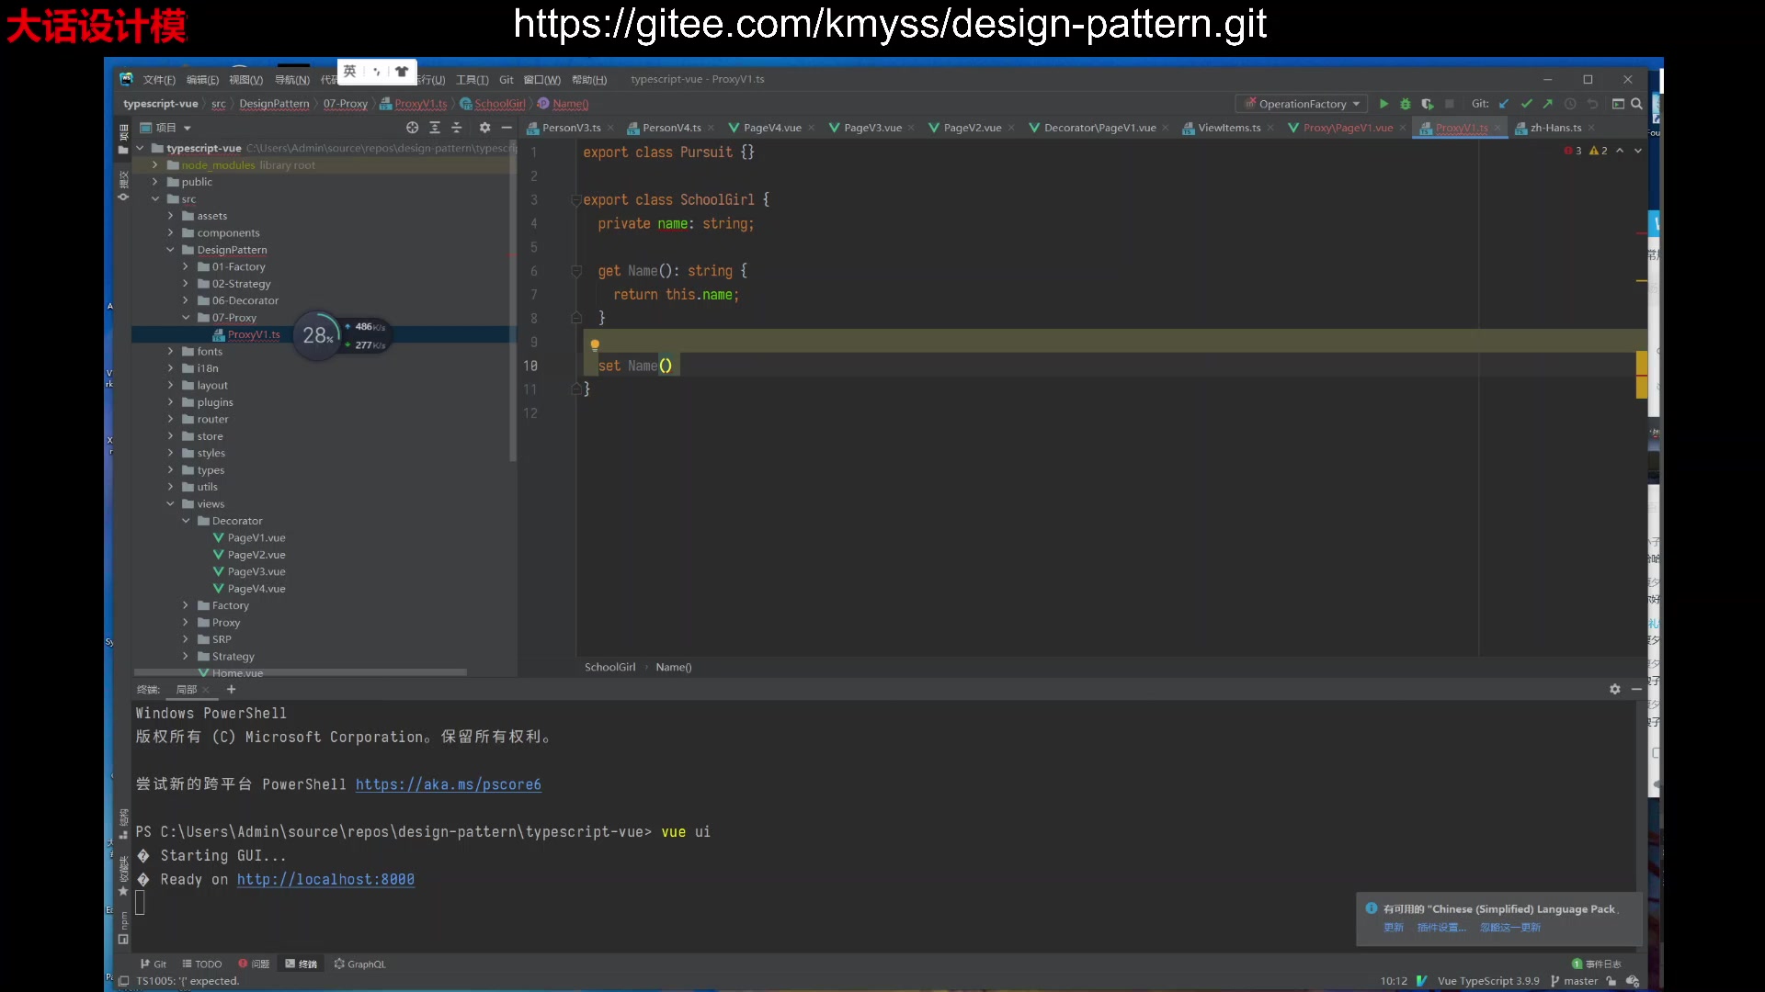Click the Run/Execute button in toolbar

click(1382, 103)
